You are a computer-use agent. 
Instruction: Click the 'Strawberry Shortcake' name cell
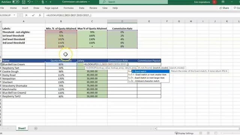tap(24, 85)
